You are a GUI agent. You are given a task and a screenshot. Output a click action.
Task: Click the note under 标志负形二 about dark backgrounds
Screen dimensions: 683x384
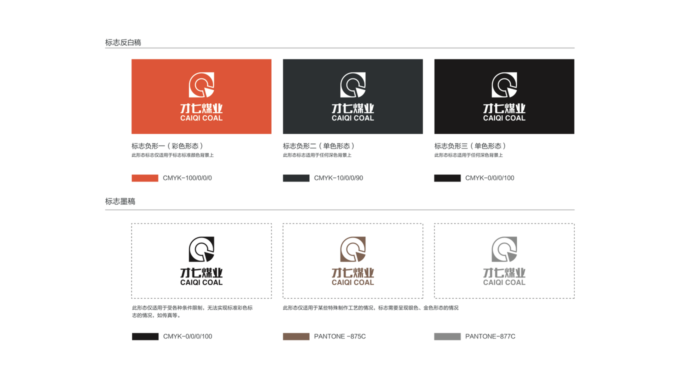tap(317, 155)
